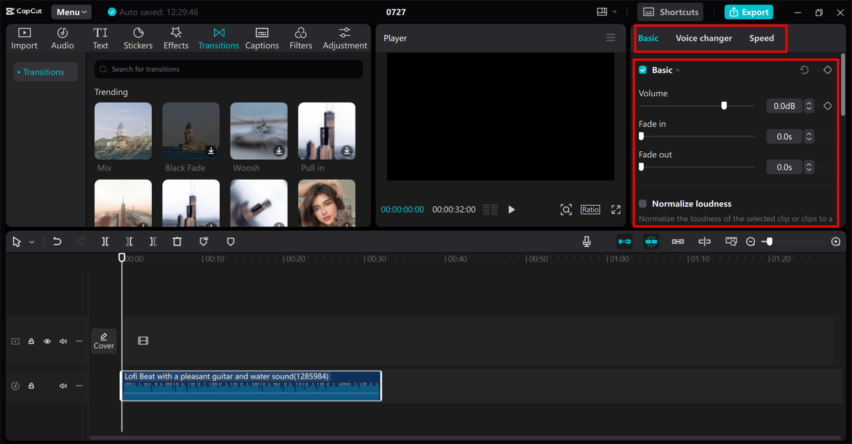Open the Import panel
The height and width of the screenshot is (444, 852).
point(24,39)
